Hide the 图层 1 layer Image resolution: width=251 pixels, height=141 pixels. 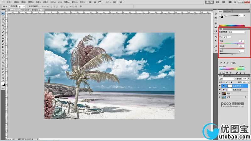(x=220, y=93)
